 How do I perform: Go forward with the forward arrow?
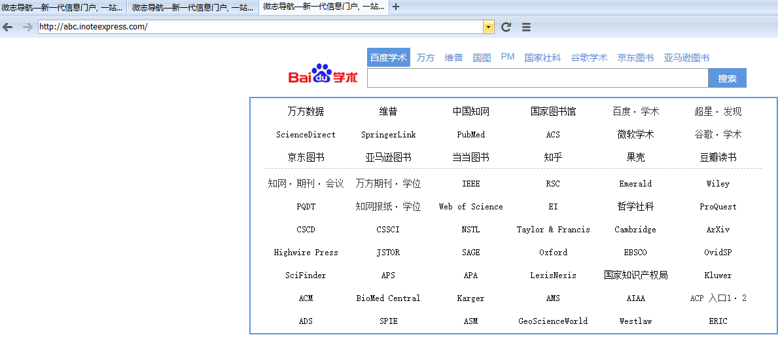click(x=27, y=27)
